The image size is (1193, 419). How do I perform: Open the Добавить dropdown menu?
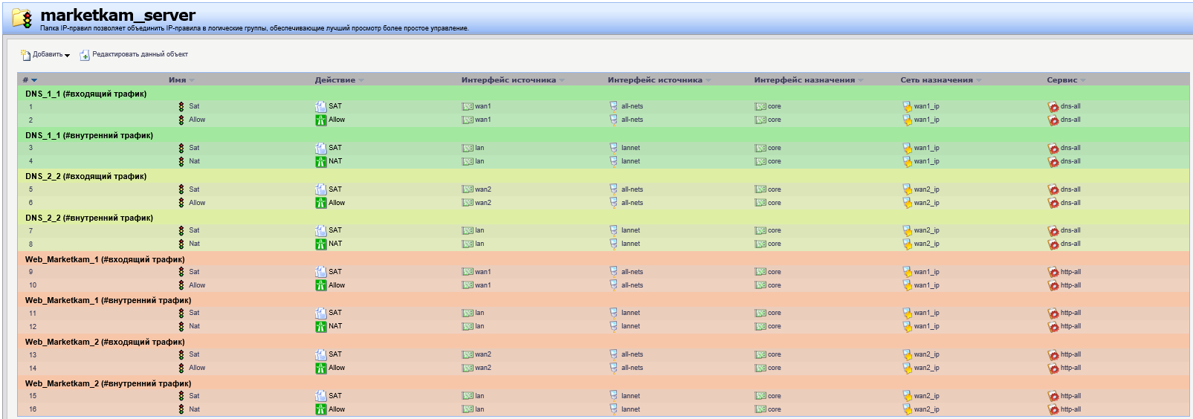(x=46, y=55)
